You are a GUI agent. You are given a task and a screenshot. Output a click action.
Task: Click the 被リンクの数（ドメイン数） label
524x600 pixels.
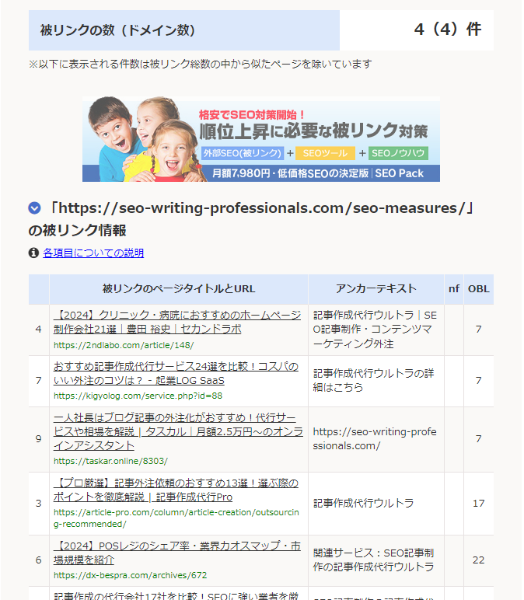click(x=117, y=30)
